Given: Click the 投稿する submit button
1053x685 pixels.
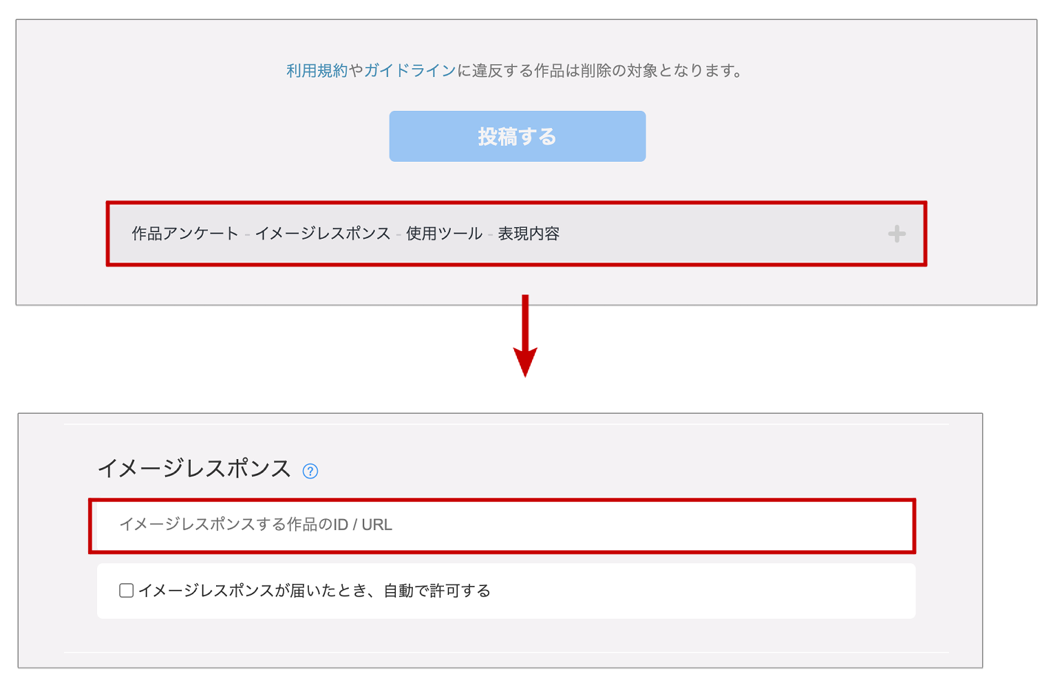Looking at the screenshot, I should point(518,136).
